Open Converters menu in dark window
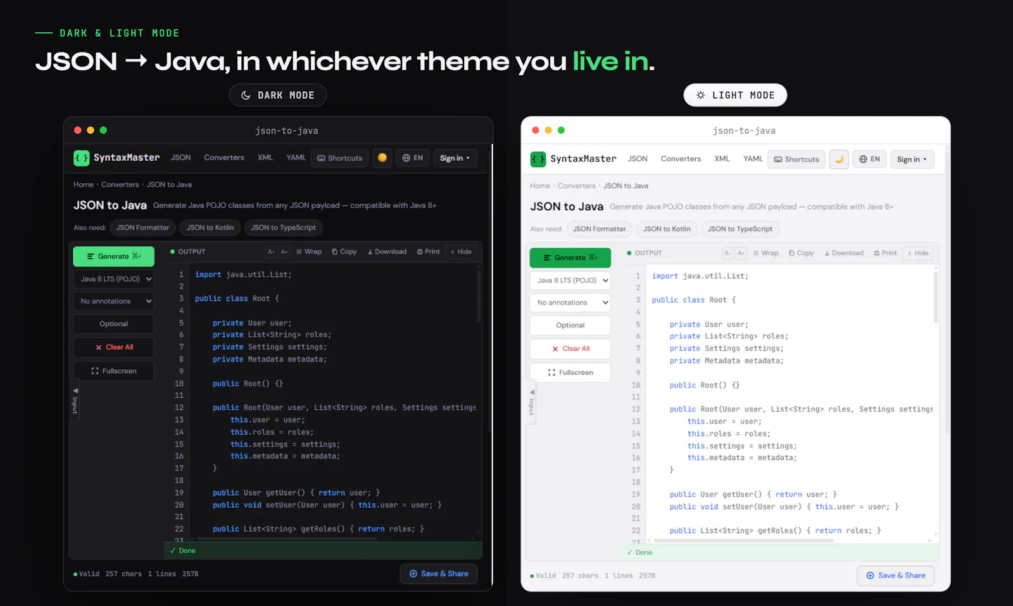This screenshot has width=1013, height=606. (x=224, y=158)
